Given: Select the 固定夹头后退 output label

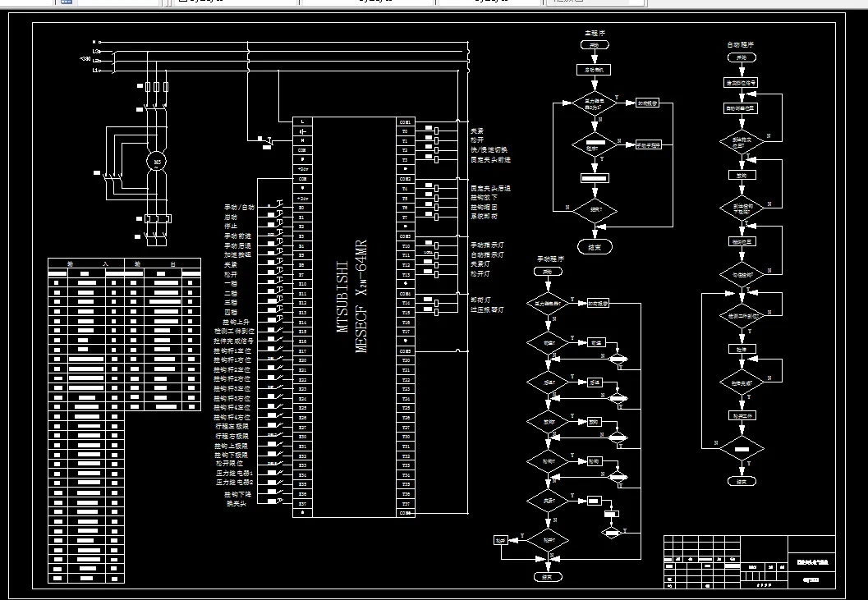Looking at the screenshot, I should tap(490, 188).
